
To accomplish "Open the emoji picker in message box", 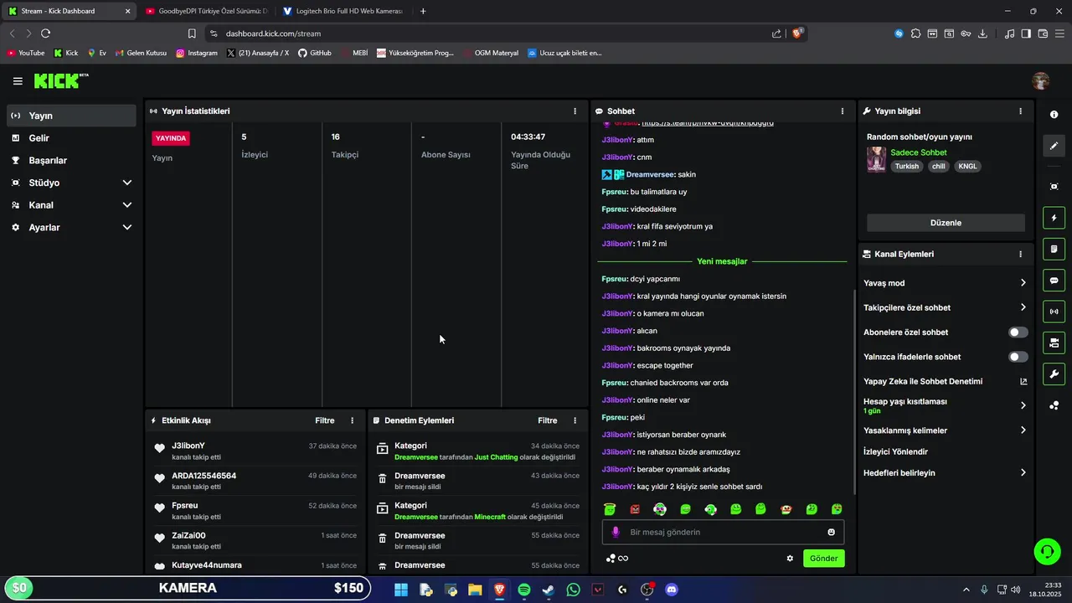I will 831,532.
